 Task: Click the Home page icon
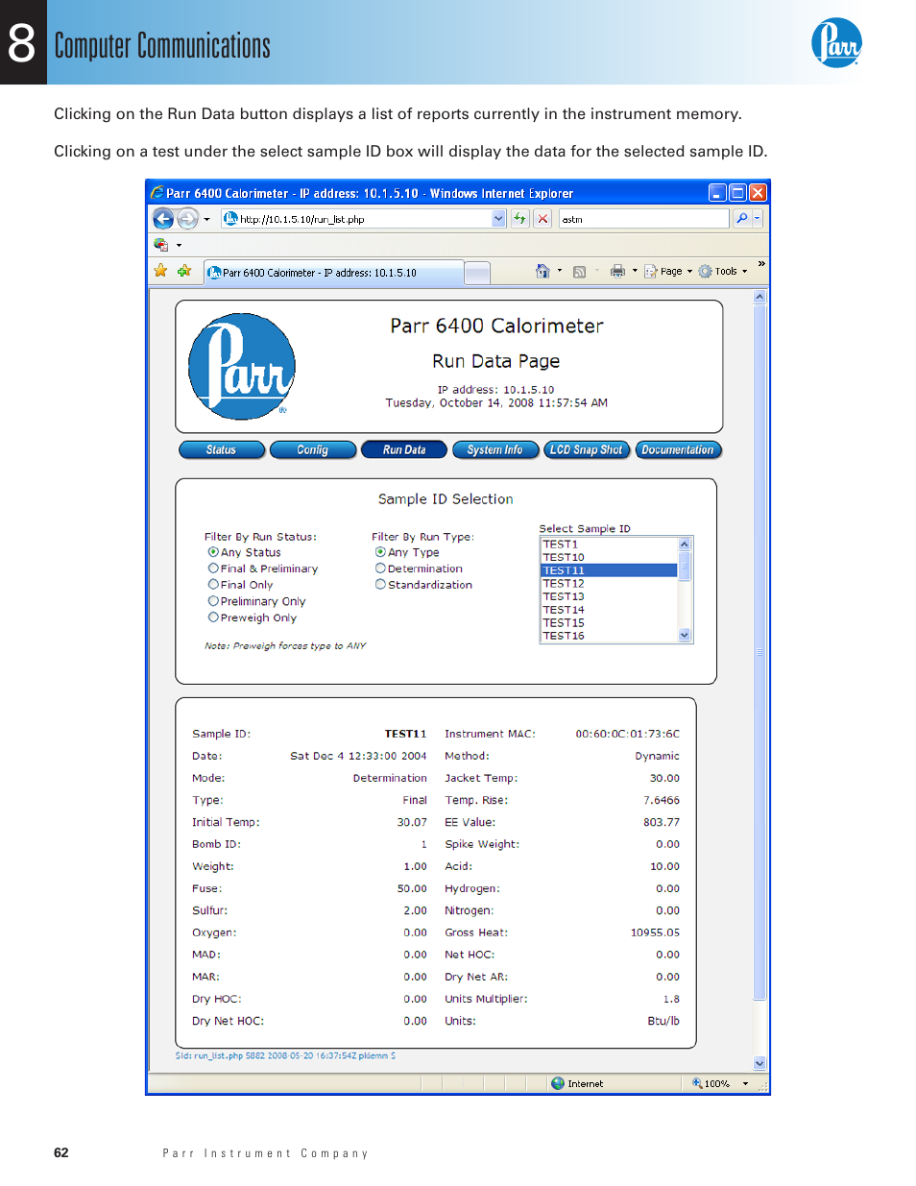542,271
